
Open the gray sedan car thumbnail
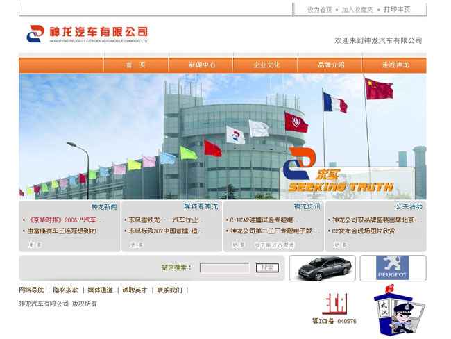(322, 268)
